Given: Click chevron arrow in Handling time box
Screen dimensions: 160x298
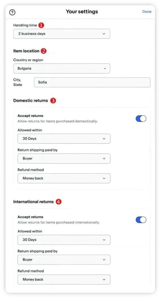Looking at the screenshot, I should click(x=104, y=34).
